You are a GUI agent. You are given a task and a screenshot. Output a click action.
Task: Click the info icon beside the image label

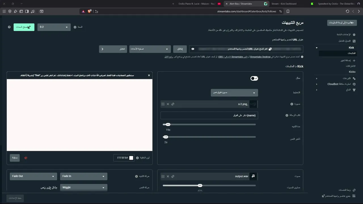click(x=292, y=104)
